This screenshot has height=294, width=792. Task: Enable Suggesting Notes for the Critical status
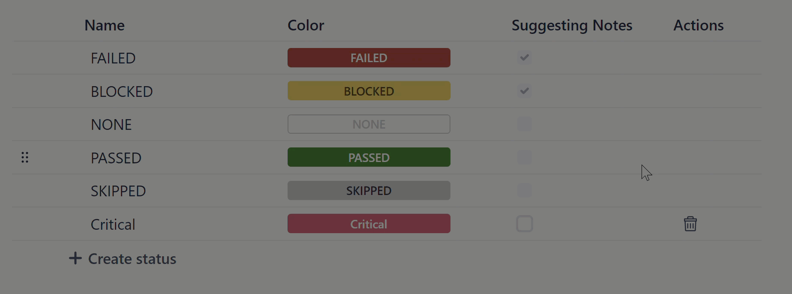[525, 223]
